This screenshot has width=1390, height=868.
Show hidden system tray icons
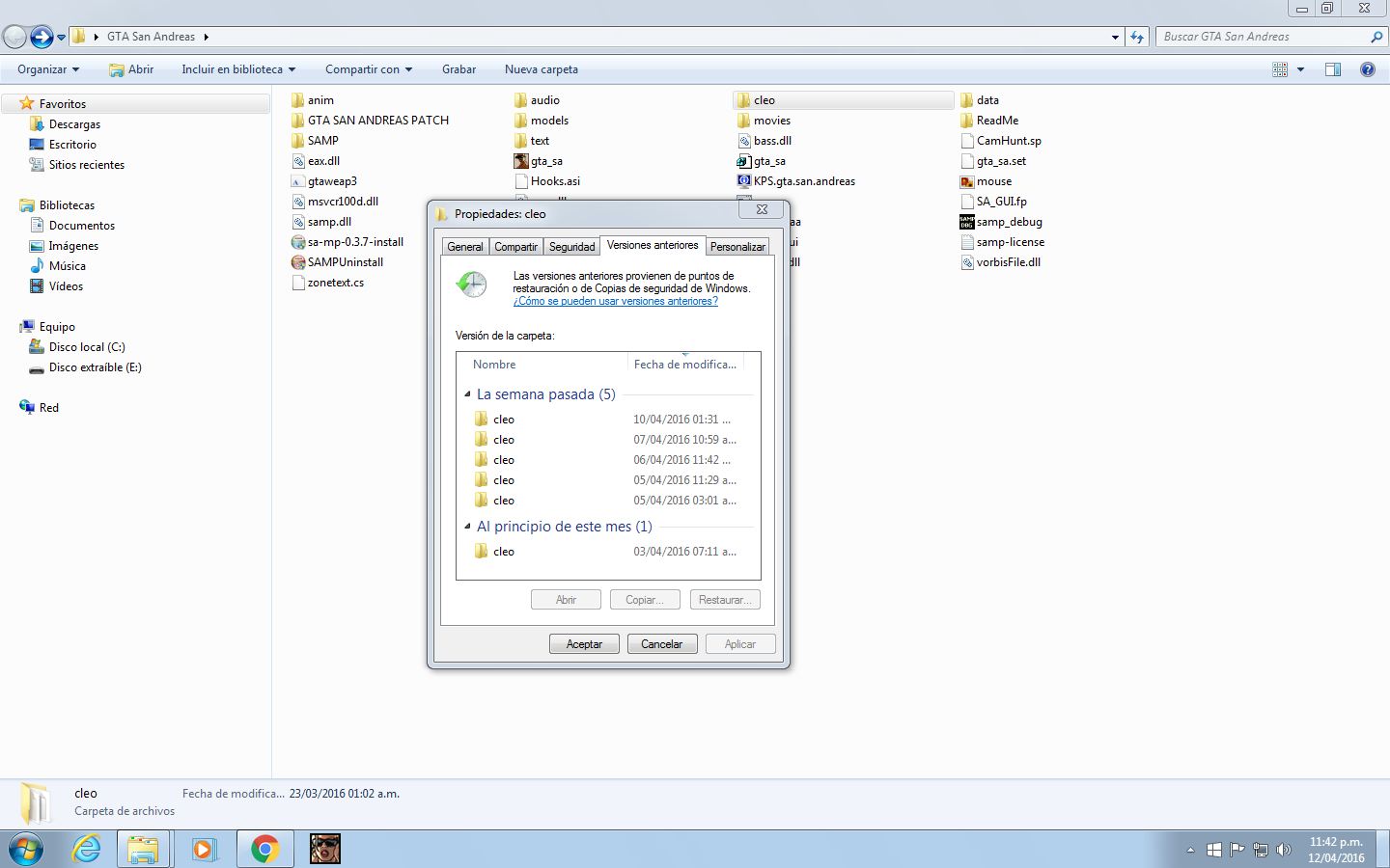(x=1190, y=850)
